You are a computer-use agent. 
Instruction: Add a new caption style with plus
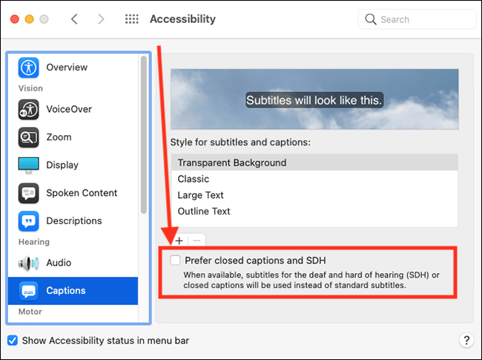point(179,240)
